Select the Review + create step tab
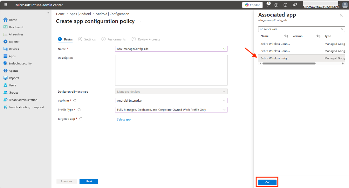The width and height of the screenshot is (349, 188). 146,39
